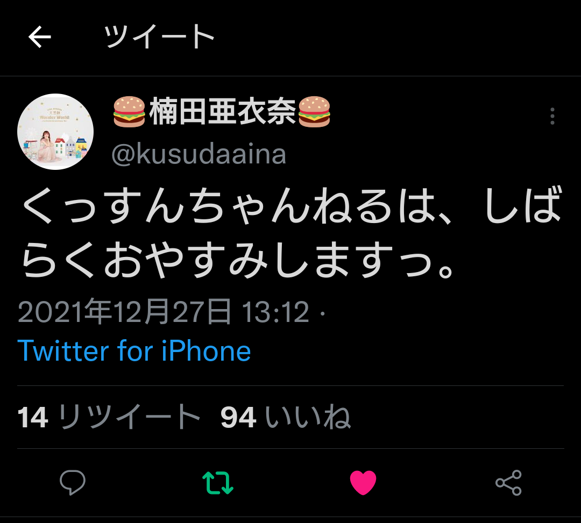Select the tweet text about くっすんちゃんねる
This screenshot has height=523, width=581.
click(291, 232)
